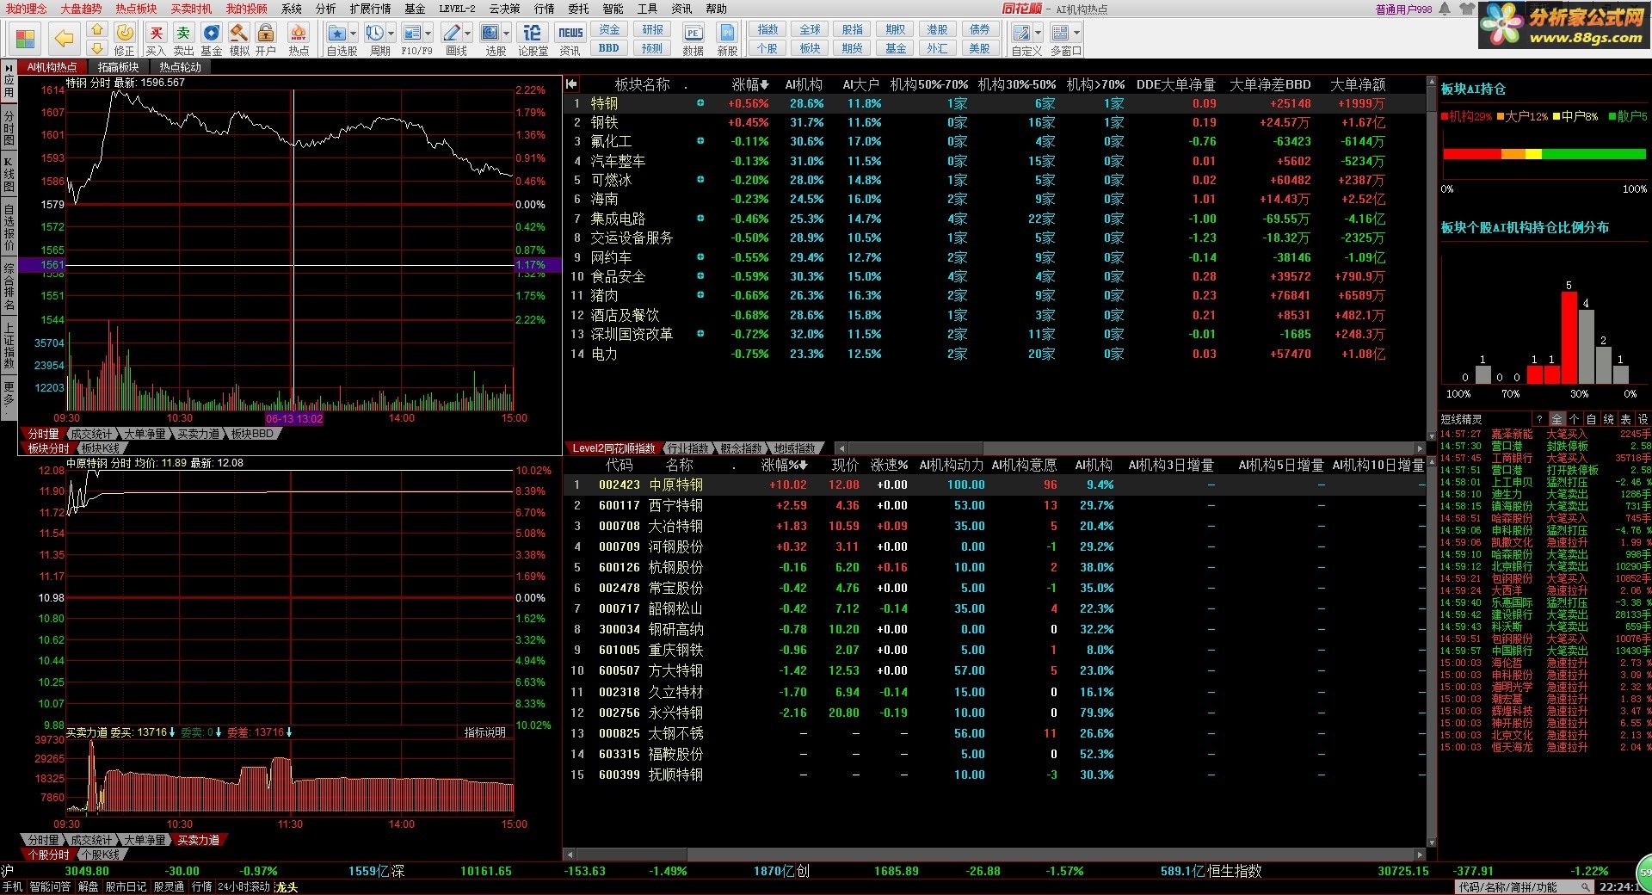1652x895 pixels.
Task: Open the 数据 PE data icon
Action: coord(693,33)
